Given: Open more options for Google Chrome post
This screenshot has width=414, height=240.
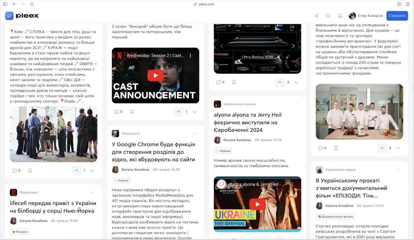Looking at the screenshot, I should [x=195, y=133].
